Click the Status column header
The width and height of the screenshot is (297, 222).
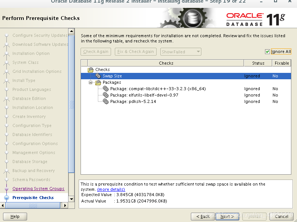tap(258, 63)
